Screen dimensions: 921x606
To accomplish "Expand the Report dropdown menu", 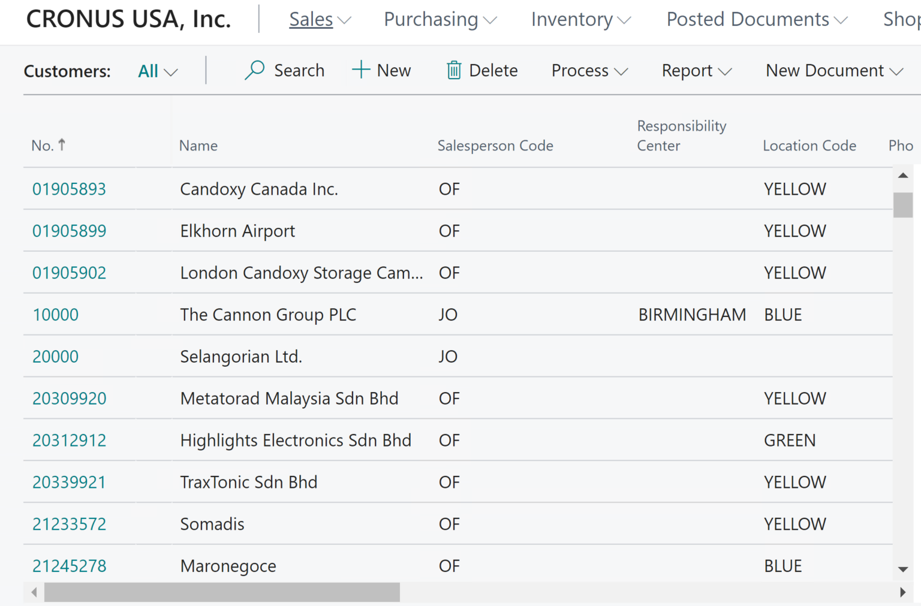I will click(x=697, y=71).
